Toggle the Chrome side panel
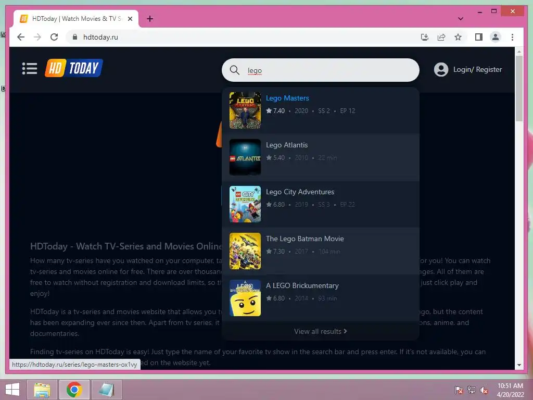Image resolution: width=533 pixels, height=400 pixels. pyautogui.click(x=479, y=37)
